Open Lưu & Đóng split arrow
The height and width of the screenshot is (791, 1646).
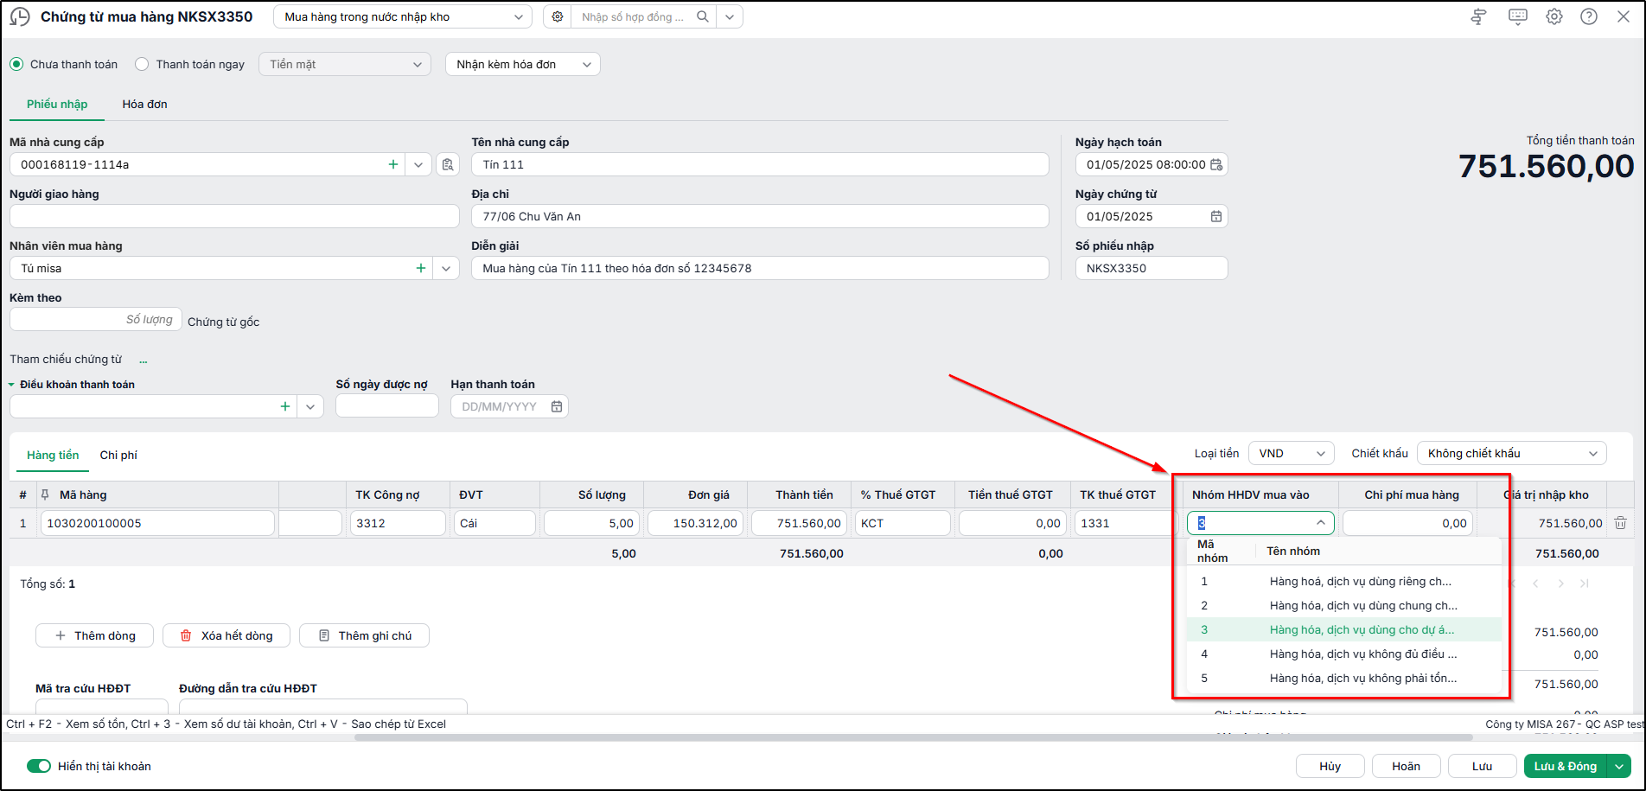[x=1618, y=766]
